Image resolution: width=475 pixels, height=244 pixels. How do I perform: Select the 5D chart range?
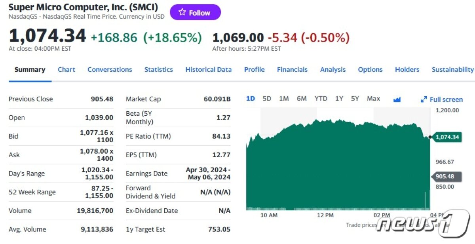[267, 99]
